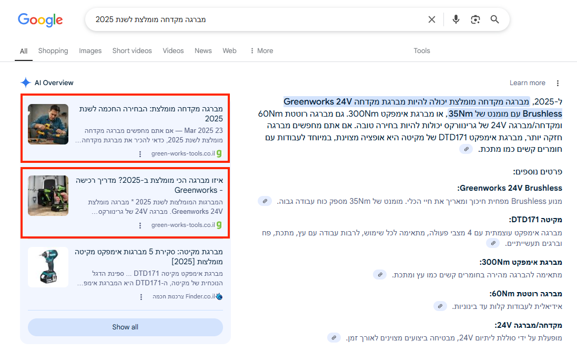Open citation link for DTD171 description

[x=493, y=243]
